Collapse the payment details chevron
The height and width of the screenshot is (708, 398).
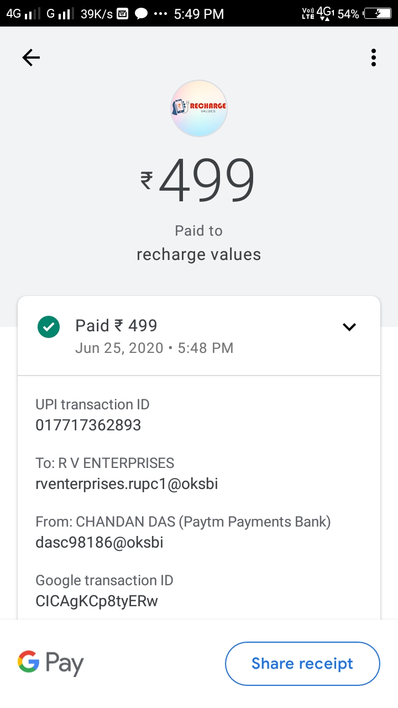click(x=349, y=327)
